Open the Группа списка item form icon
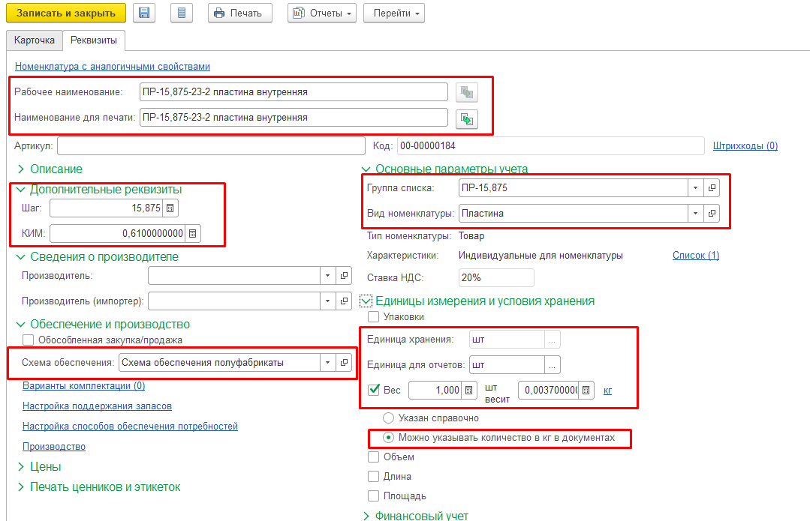Screen dimensions: 810x521 click(x=712, y=187)
